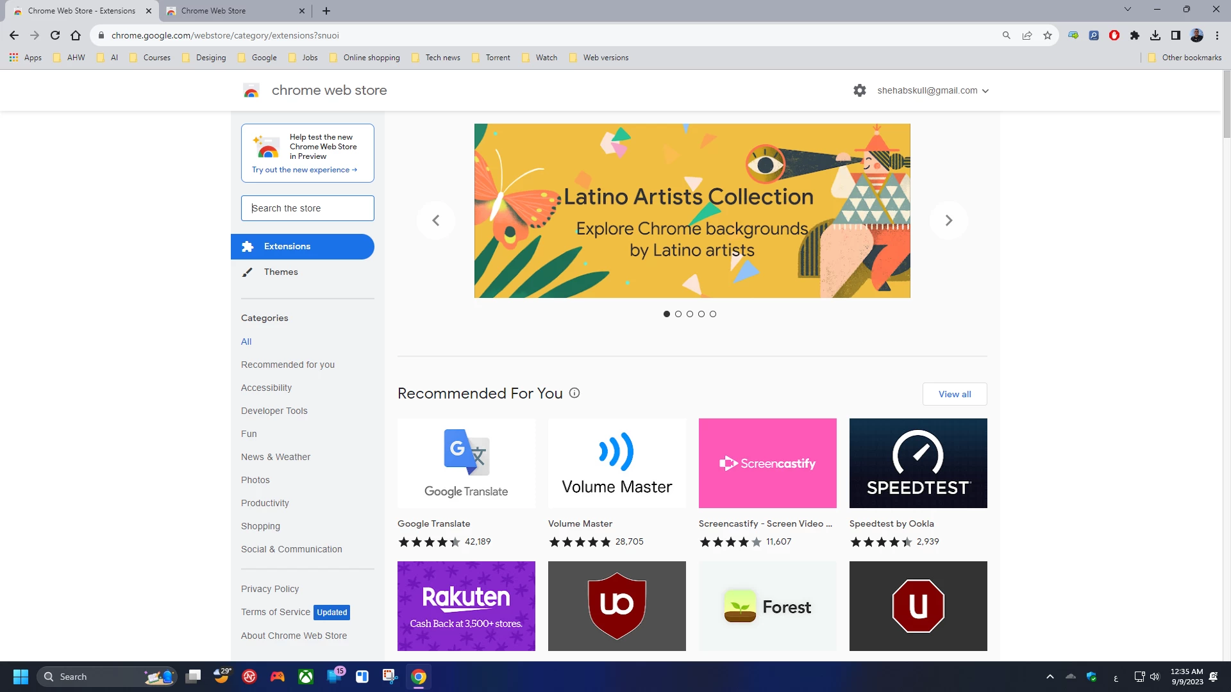Switch to the second Chrome Web Store tab

tap(234, 11)
